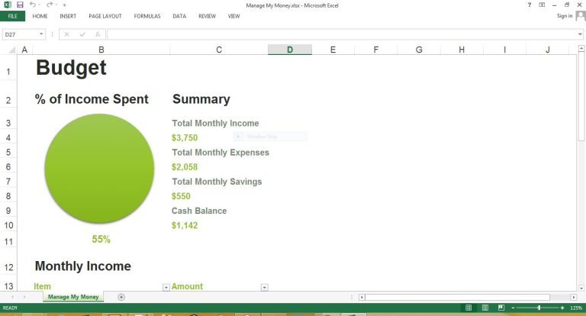Click the Cancel X formula bar button
The width and height of the screenshot is (586, 316).
(x=67, y=34)
